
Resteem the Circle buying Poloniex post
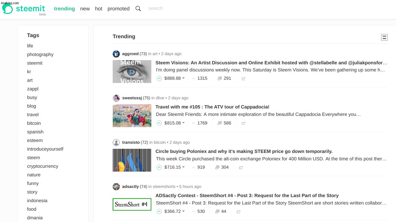[241, 167]
